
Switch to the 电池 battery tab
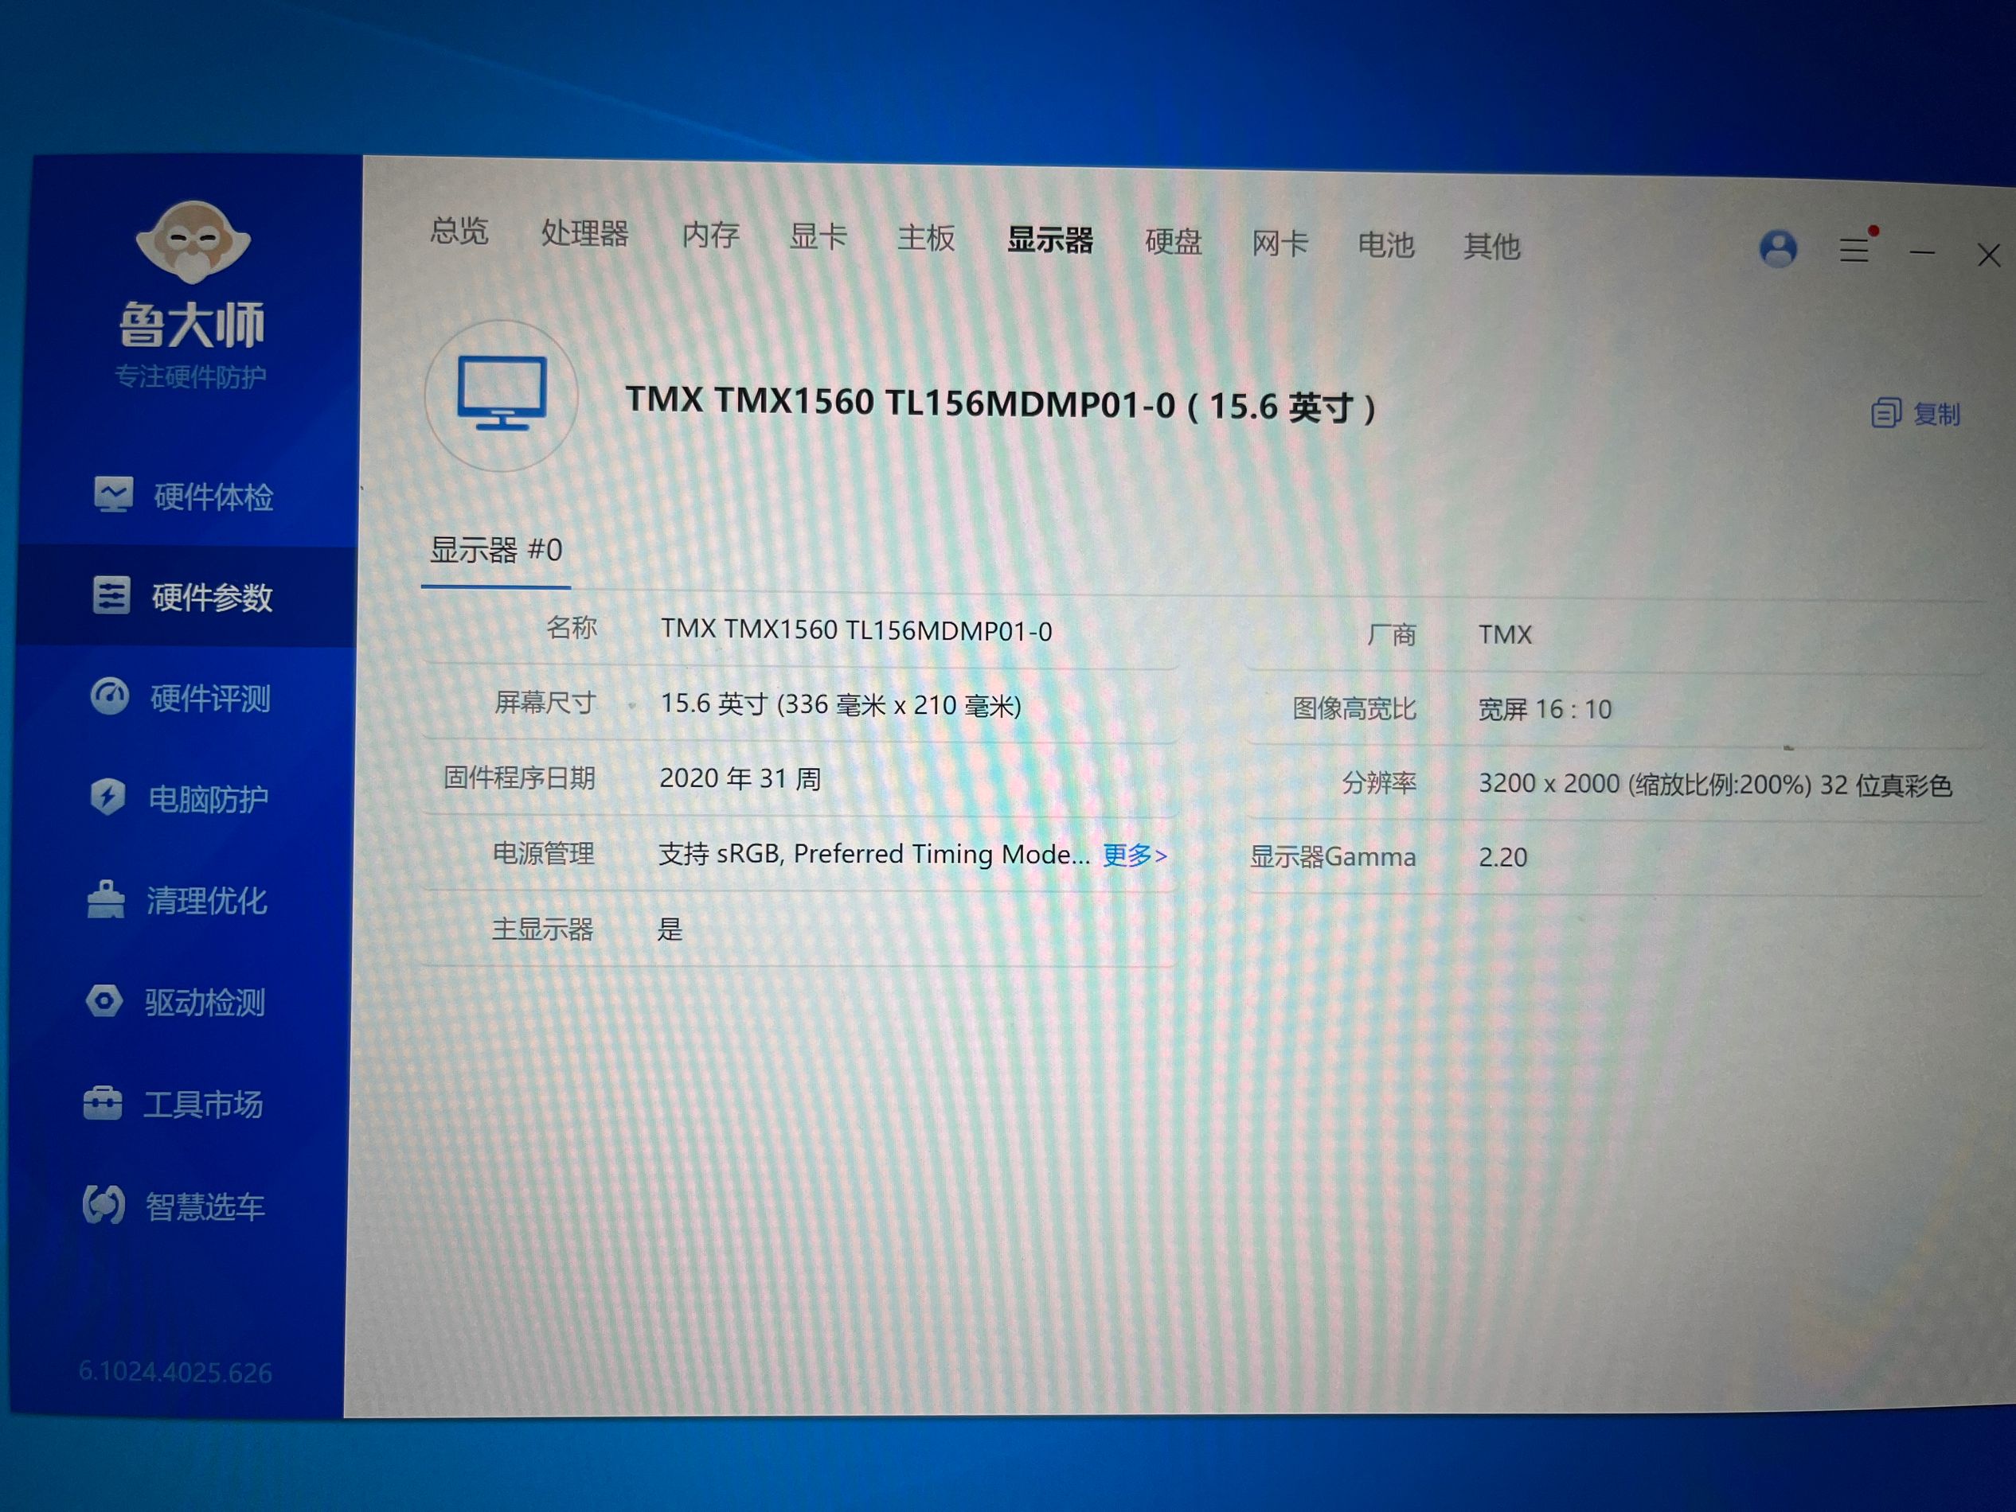pyautogui.click(x=1386, y=245)
